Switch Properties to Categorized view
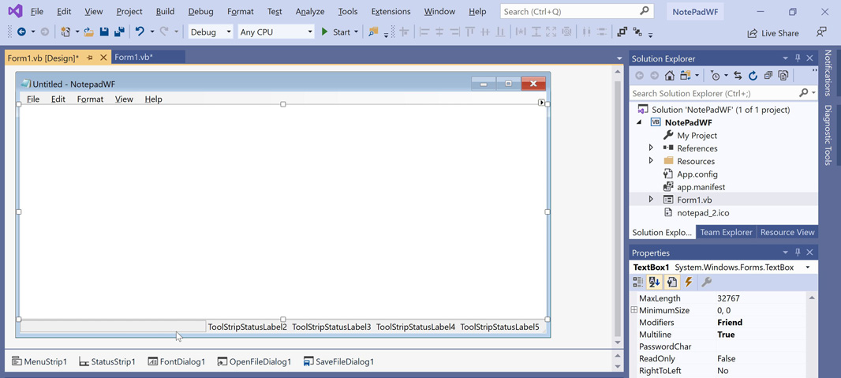This screenshot has width=841, height=378. click(x=638, y=283)
